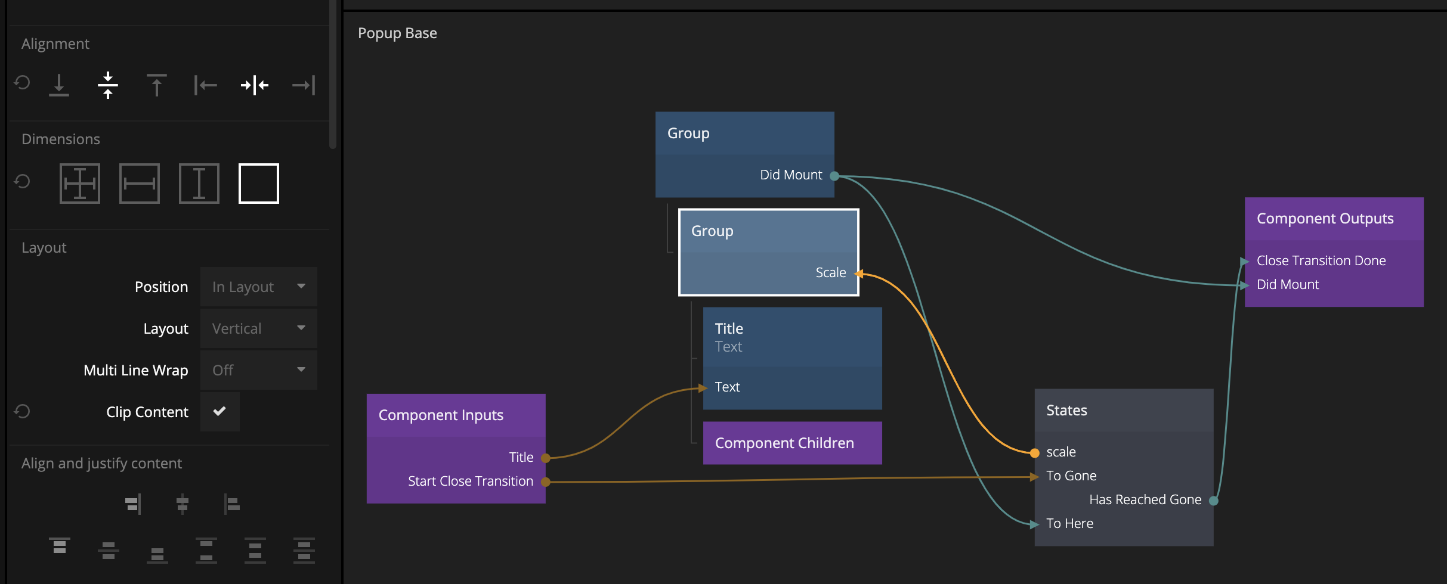Image resolution: width=1447 pixels, height=584 pixels.
Task: Click the properties panel scrollbar
Action: tap(333, 72)
